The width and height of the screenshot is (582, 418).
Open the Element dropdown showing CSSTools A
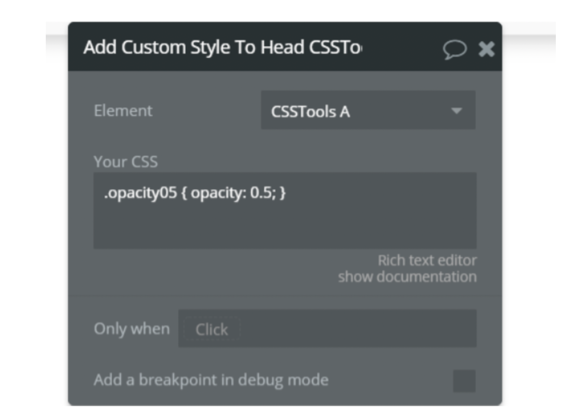tap(367, 110)
